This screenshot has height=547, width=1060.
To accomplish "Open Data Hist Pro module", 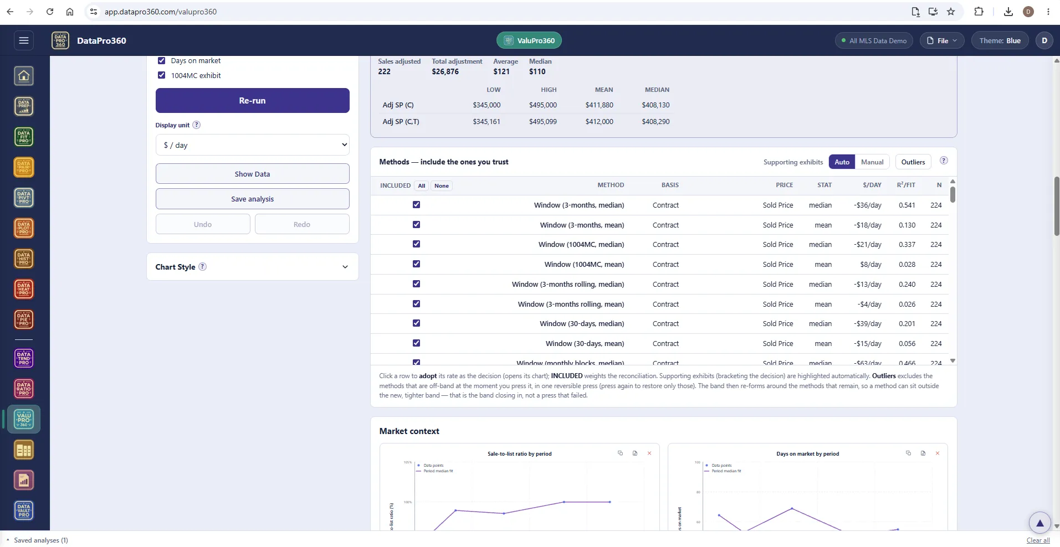I will click(24, 259).
